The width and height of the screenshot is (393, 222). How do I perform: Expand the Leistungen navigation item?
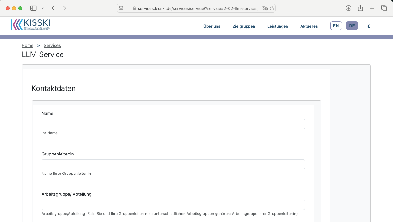[278, 26]
